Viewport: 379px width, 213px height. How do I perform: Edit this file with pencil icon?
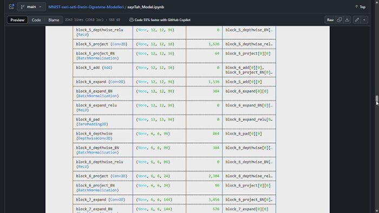357,20
